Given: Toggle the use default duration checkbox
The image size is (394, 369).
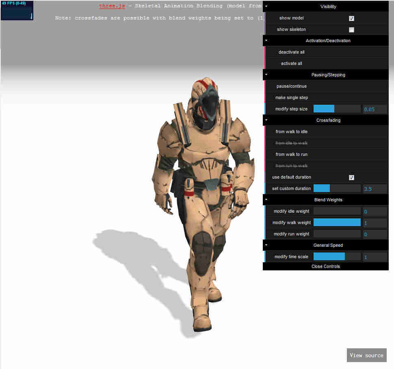Looking at the screenshot, I should 351,177.
